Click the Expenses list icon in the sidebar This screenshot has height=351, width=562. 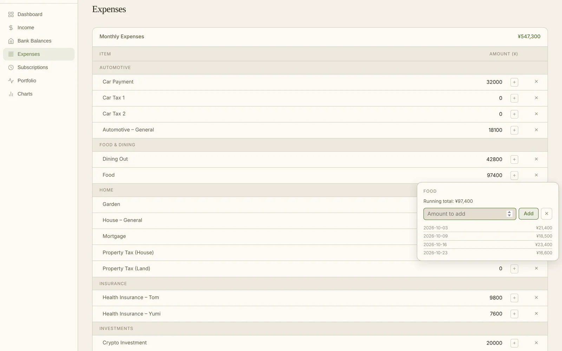click(x=11, y=54)
